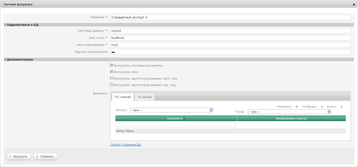Switch to the По датам tab
358x167 pixels.
pos(144,97)
